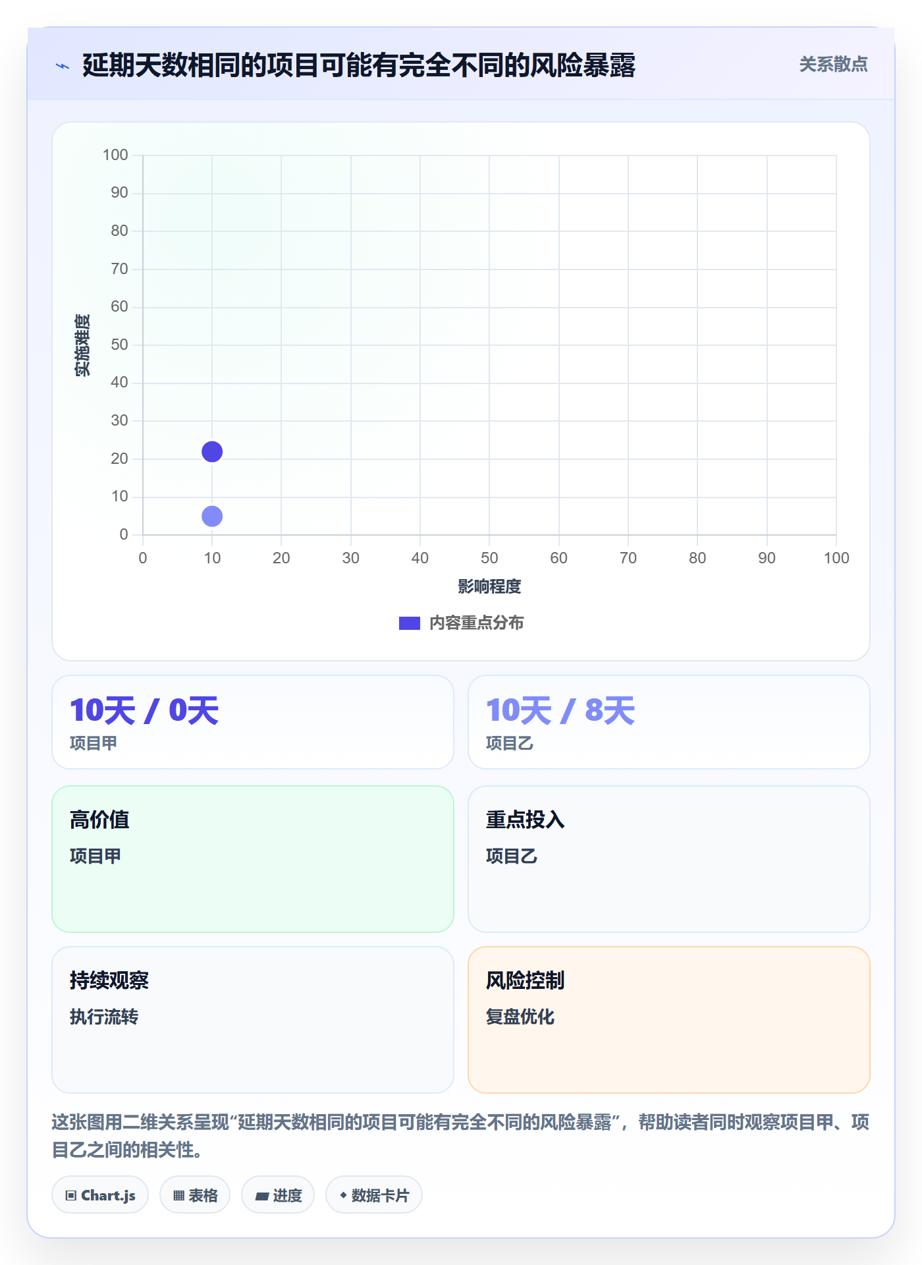Select the 10天 / 0天 stat value

click(x=144, y=711)
